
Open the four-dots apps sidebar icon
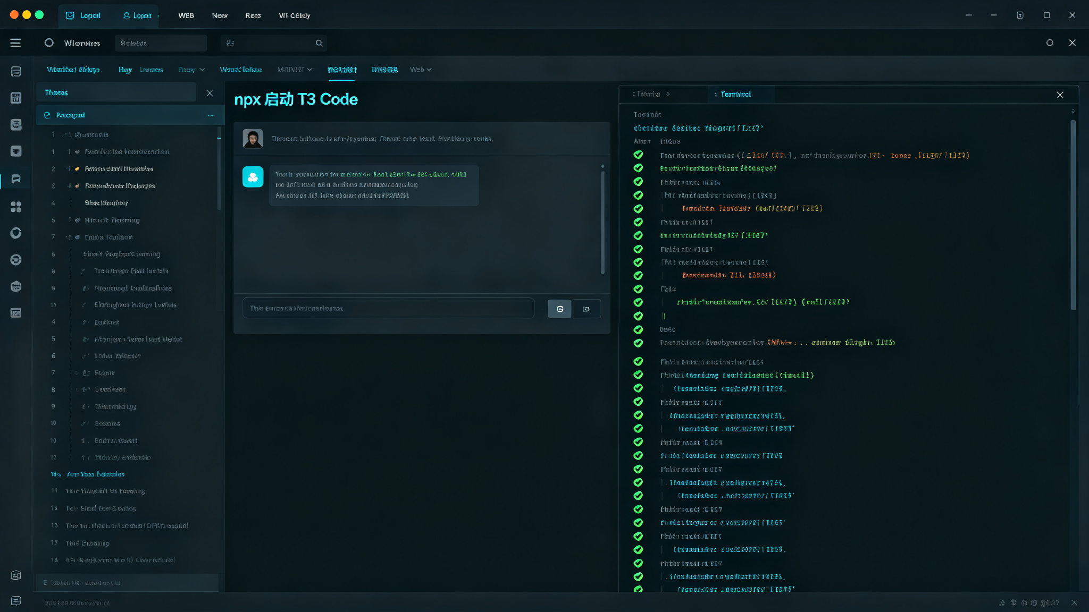click(x=16, y=207)
